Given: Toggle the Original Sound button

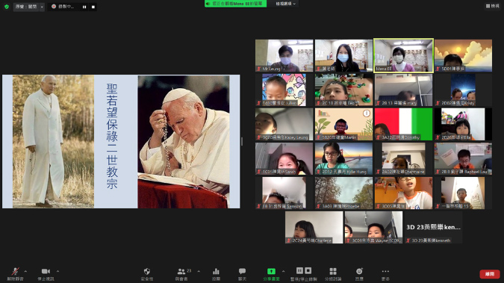Looking at the screenshot, I should pos(26,7).
